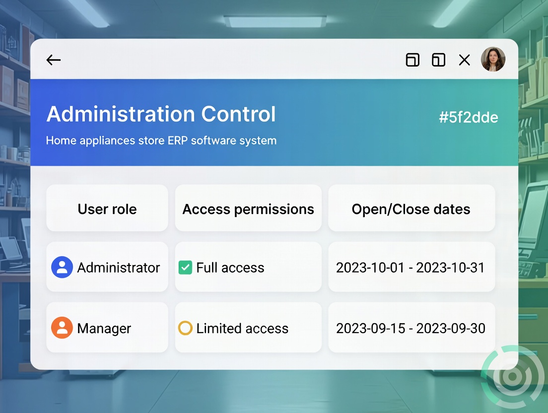
Task: Click the Home appliances store ERP subtitle
Action: tap(161, 140)
